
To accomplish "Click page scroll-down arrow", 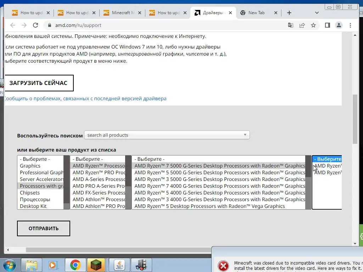I will 355,243.
